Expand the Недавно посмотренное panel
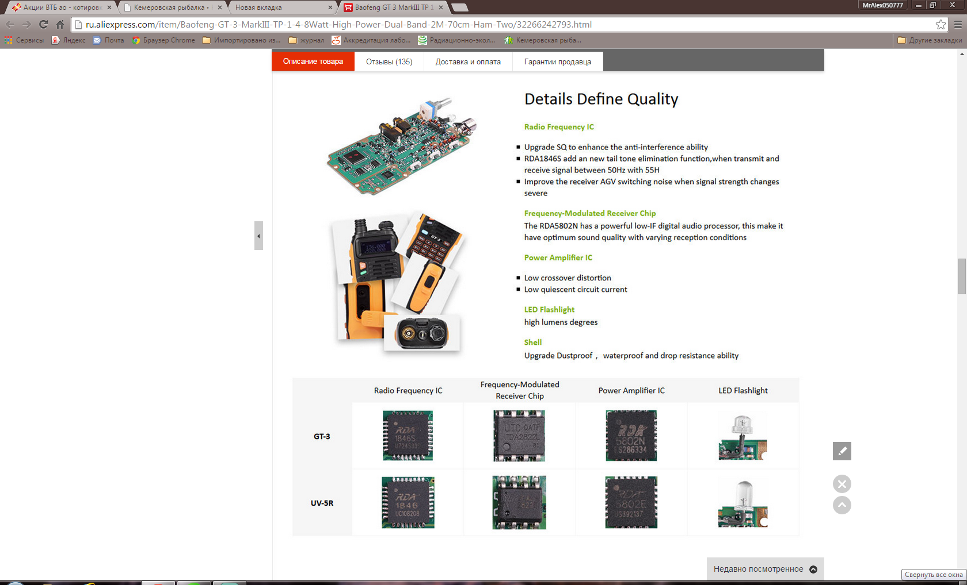The image size is (967, 585). [x=766, y=569]
